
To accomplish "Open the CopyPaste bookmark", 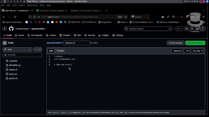I will click(105, 22).
